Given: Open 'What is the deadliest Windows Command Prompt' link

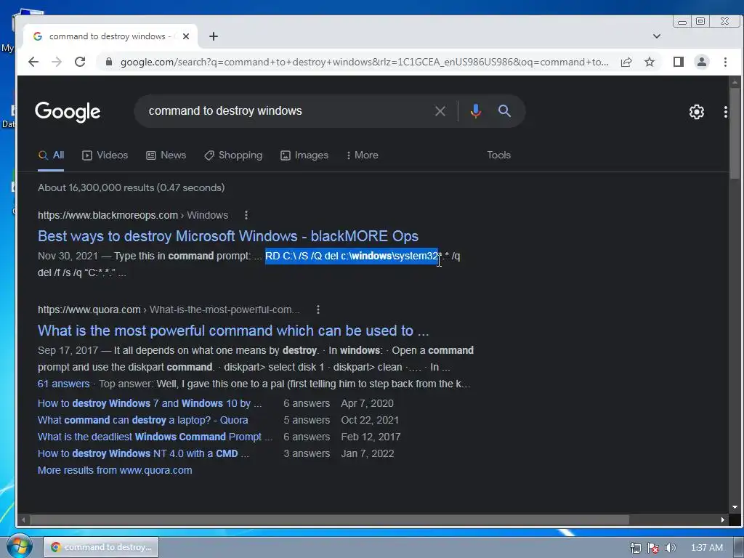Looking at the screenshot, I should click(x=155, y=437).
